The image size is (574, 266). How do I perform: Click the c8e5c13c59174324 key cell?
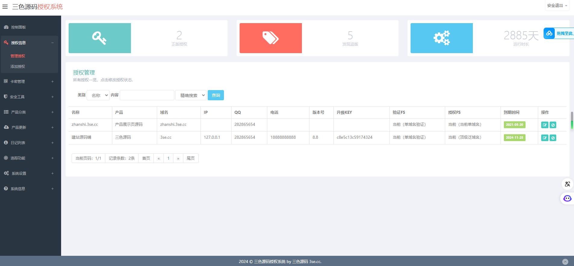click(x=355, y=137)
